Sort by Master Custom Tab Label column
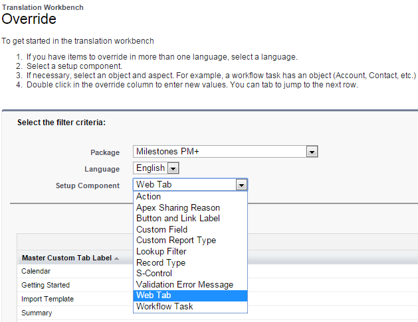Screen dimensions: 418x322 (117, 258)
